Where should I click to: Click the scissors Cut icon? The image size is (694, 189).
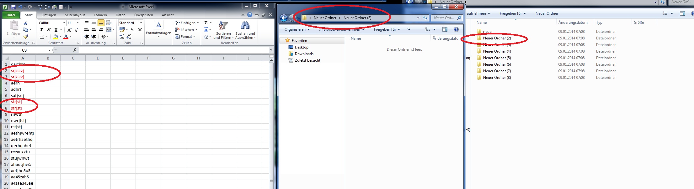coord(26,23)
